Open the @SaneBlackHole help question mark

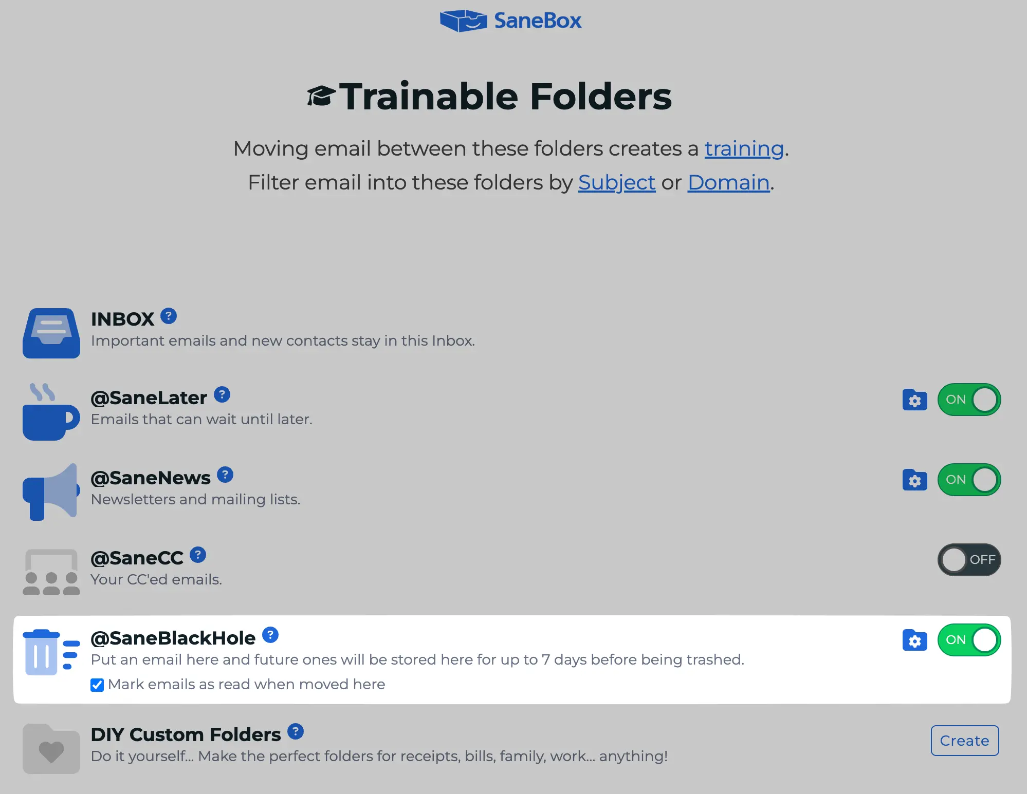point(270,635)
